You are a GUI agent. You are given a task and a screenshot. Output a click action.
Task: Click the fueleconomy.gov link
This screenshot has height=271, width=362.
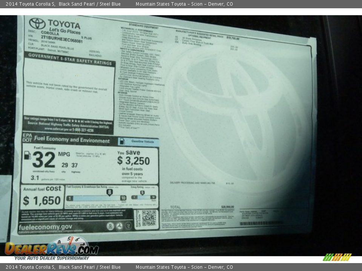[x=45, y=227]
